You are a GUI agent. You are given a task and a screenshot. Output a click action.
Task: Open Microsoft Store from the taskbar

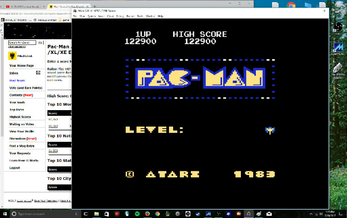[x=107, y=214]
